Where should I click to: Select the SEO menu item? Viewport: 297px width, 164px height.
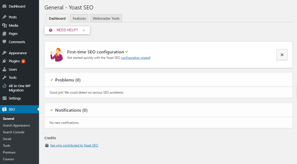tap(20, 109)
